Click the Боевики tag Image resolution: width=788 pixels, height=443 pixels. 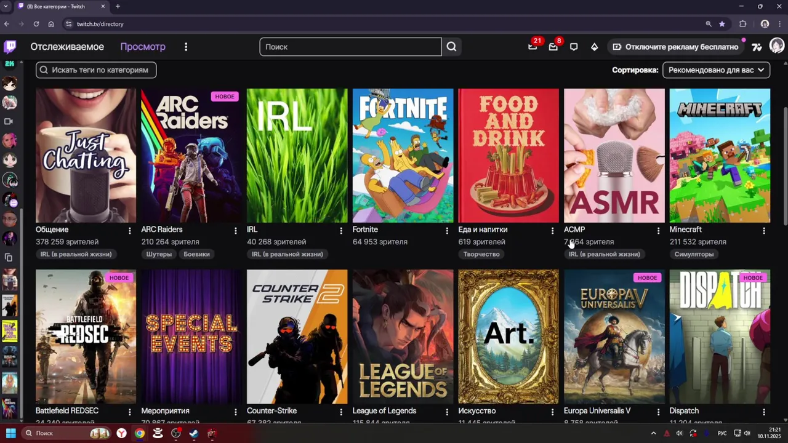tap(197, 254)
